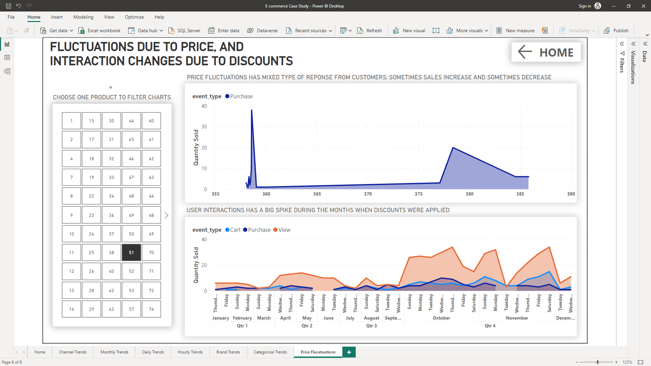Expand the Get data dropdown

click(72, 30)
